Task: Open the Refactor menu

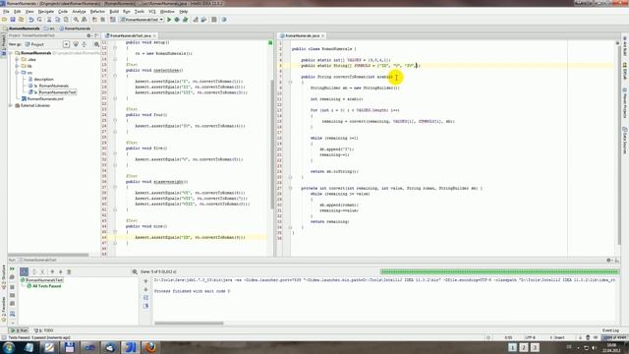Action: [97, 12]
